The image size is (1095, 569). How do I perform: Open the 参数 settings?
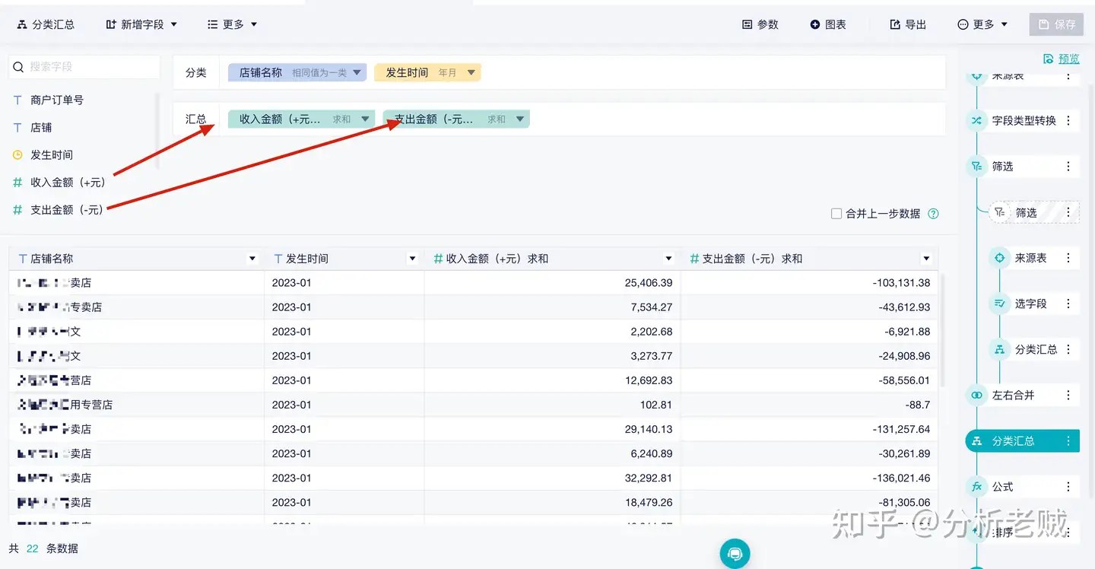pos(760,24)
